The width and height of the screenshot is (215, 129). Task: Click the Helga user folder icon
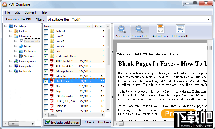pos(16,31)
